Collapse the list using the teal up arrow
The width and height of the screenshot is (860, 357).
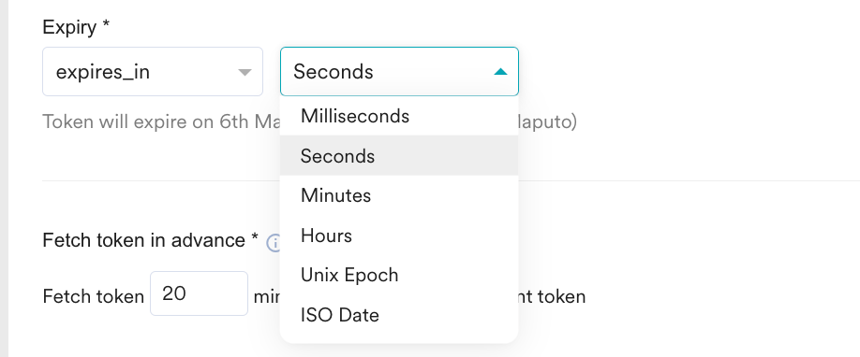pos(500,72)
